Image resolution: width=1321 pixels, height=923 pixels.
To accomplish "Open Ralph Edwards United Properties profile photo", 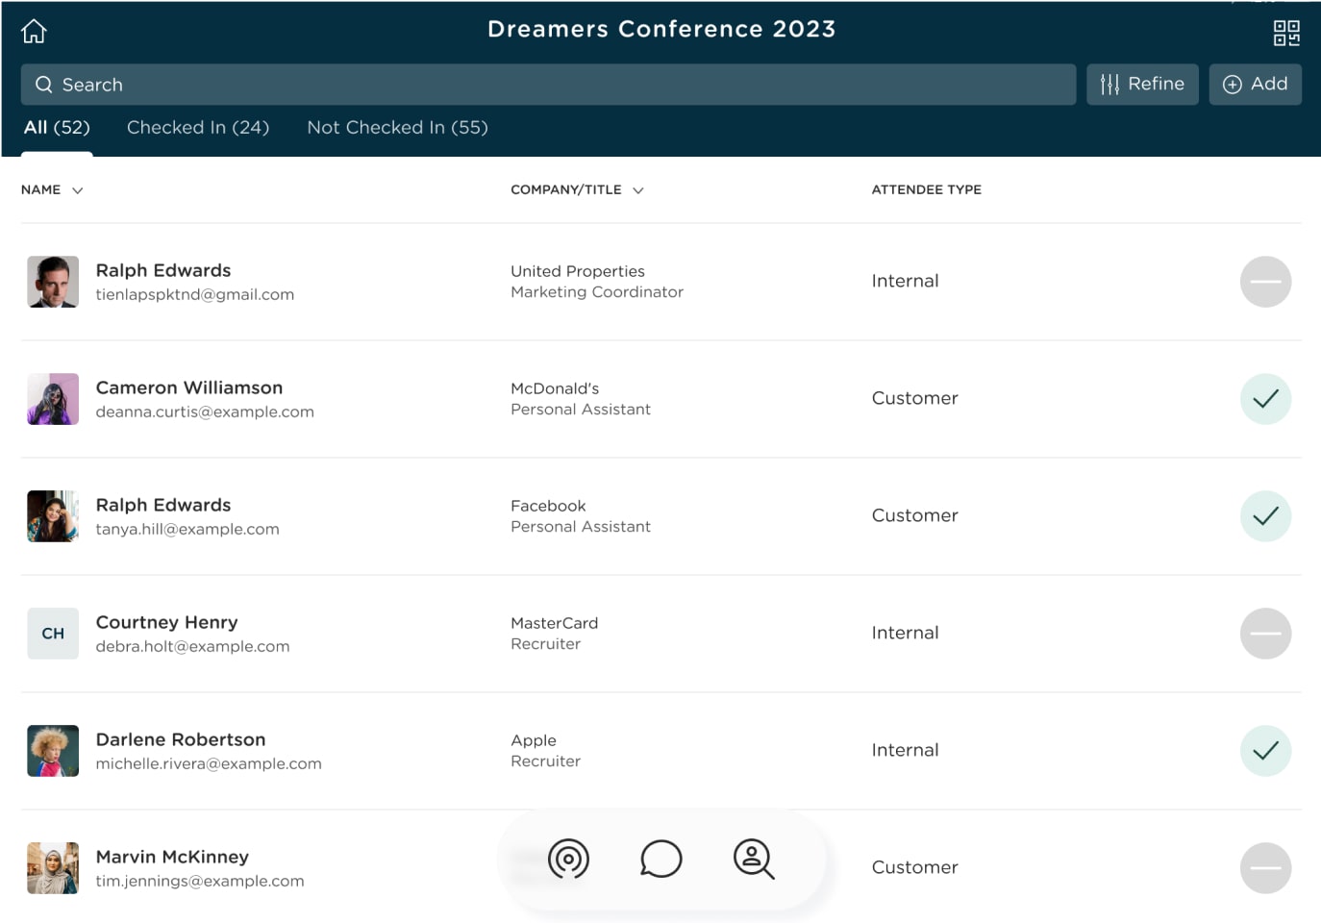I will (53, 282).
